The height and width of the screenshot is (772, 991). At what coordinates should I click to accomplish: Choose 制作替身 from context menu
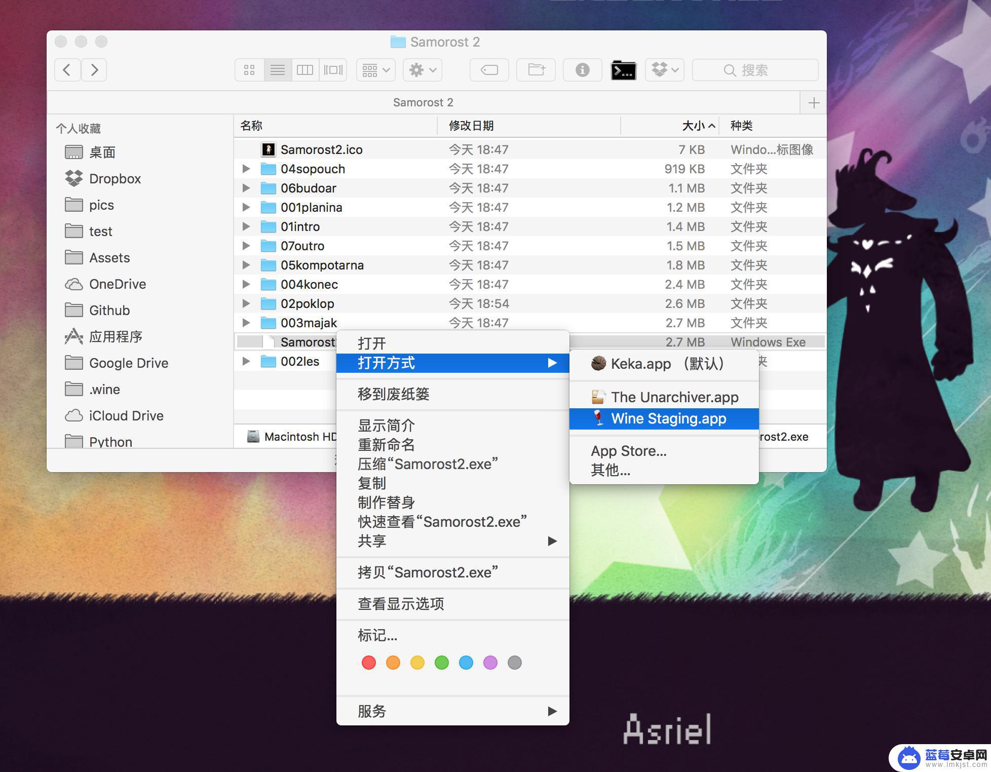(x=453, y=503)
